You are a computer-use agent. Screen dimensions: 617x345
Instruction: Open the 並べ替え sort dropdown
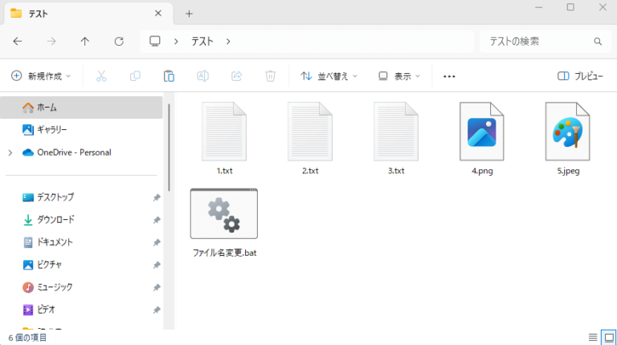[x=329, y=76]
